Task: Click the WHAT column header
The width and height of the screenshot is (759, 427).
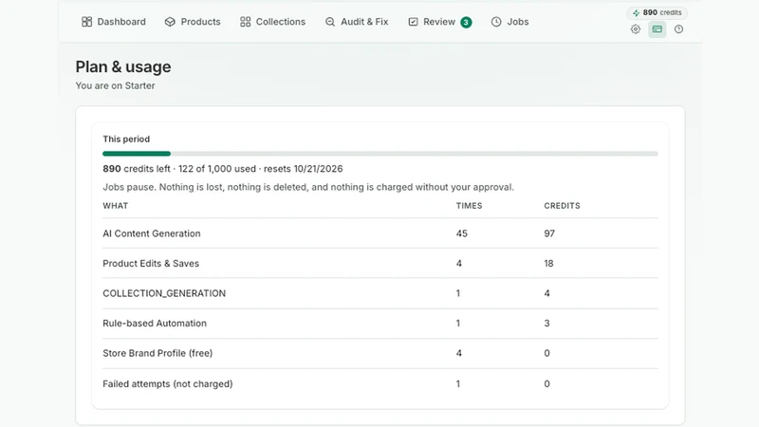Action: 115,206
